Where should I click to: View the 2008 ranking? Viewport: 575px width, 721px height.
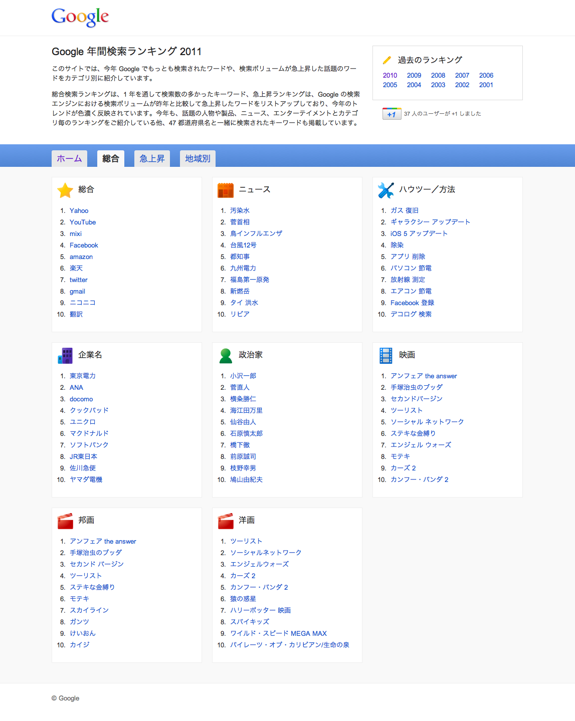point(438,76)
